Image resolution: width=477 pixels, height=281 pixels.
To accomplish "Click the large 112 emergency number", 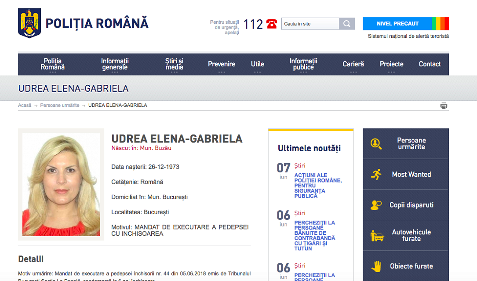I will [x=253, y=24].
